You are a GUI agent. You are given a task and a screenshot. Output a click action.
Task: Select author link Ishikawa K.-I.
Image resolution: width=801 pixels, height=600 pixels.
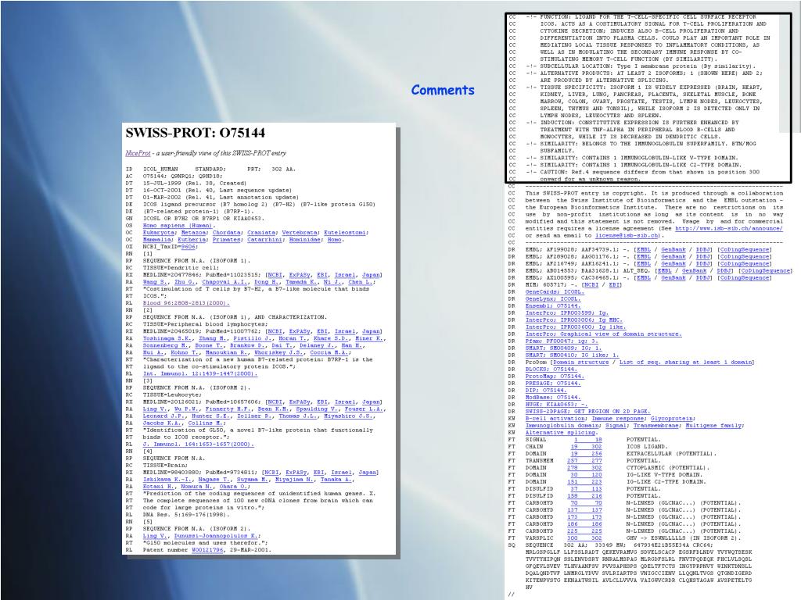point(166,480)
